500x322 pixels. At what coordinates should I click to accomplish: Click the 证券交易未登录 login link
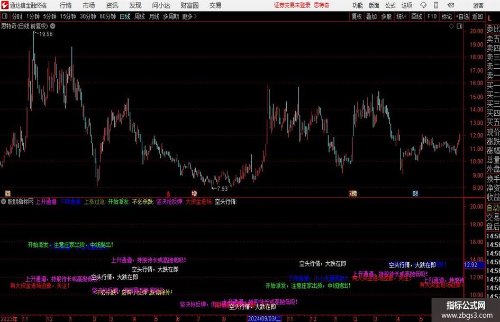tap(293, 5)
